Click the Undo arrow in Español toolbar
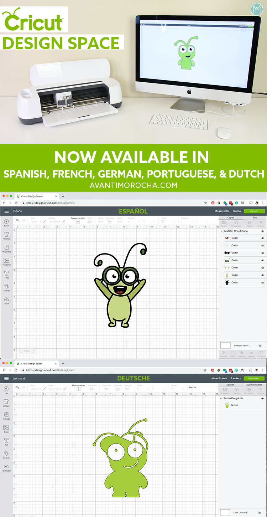The image size is (267, 517). (x=18, y=220)
